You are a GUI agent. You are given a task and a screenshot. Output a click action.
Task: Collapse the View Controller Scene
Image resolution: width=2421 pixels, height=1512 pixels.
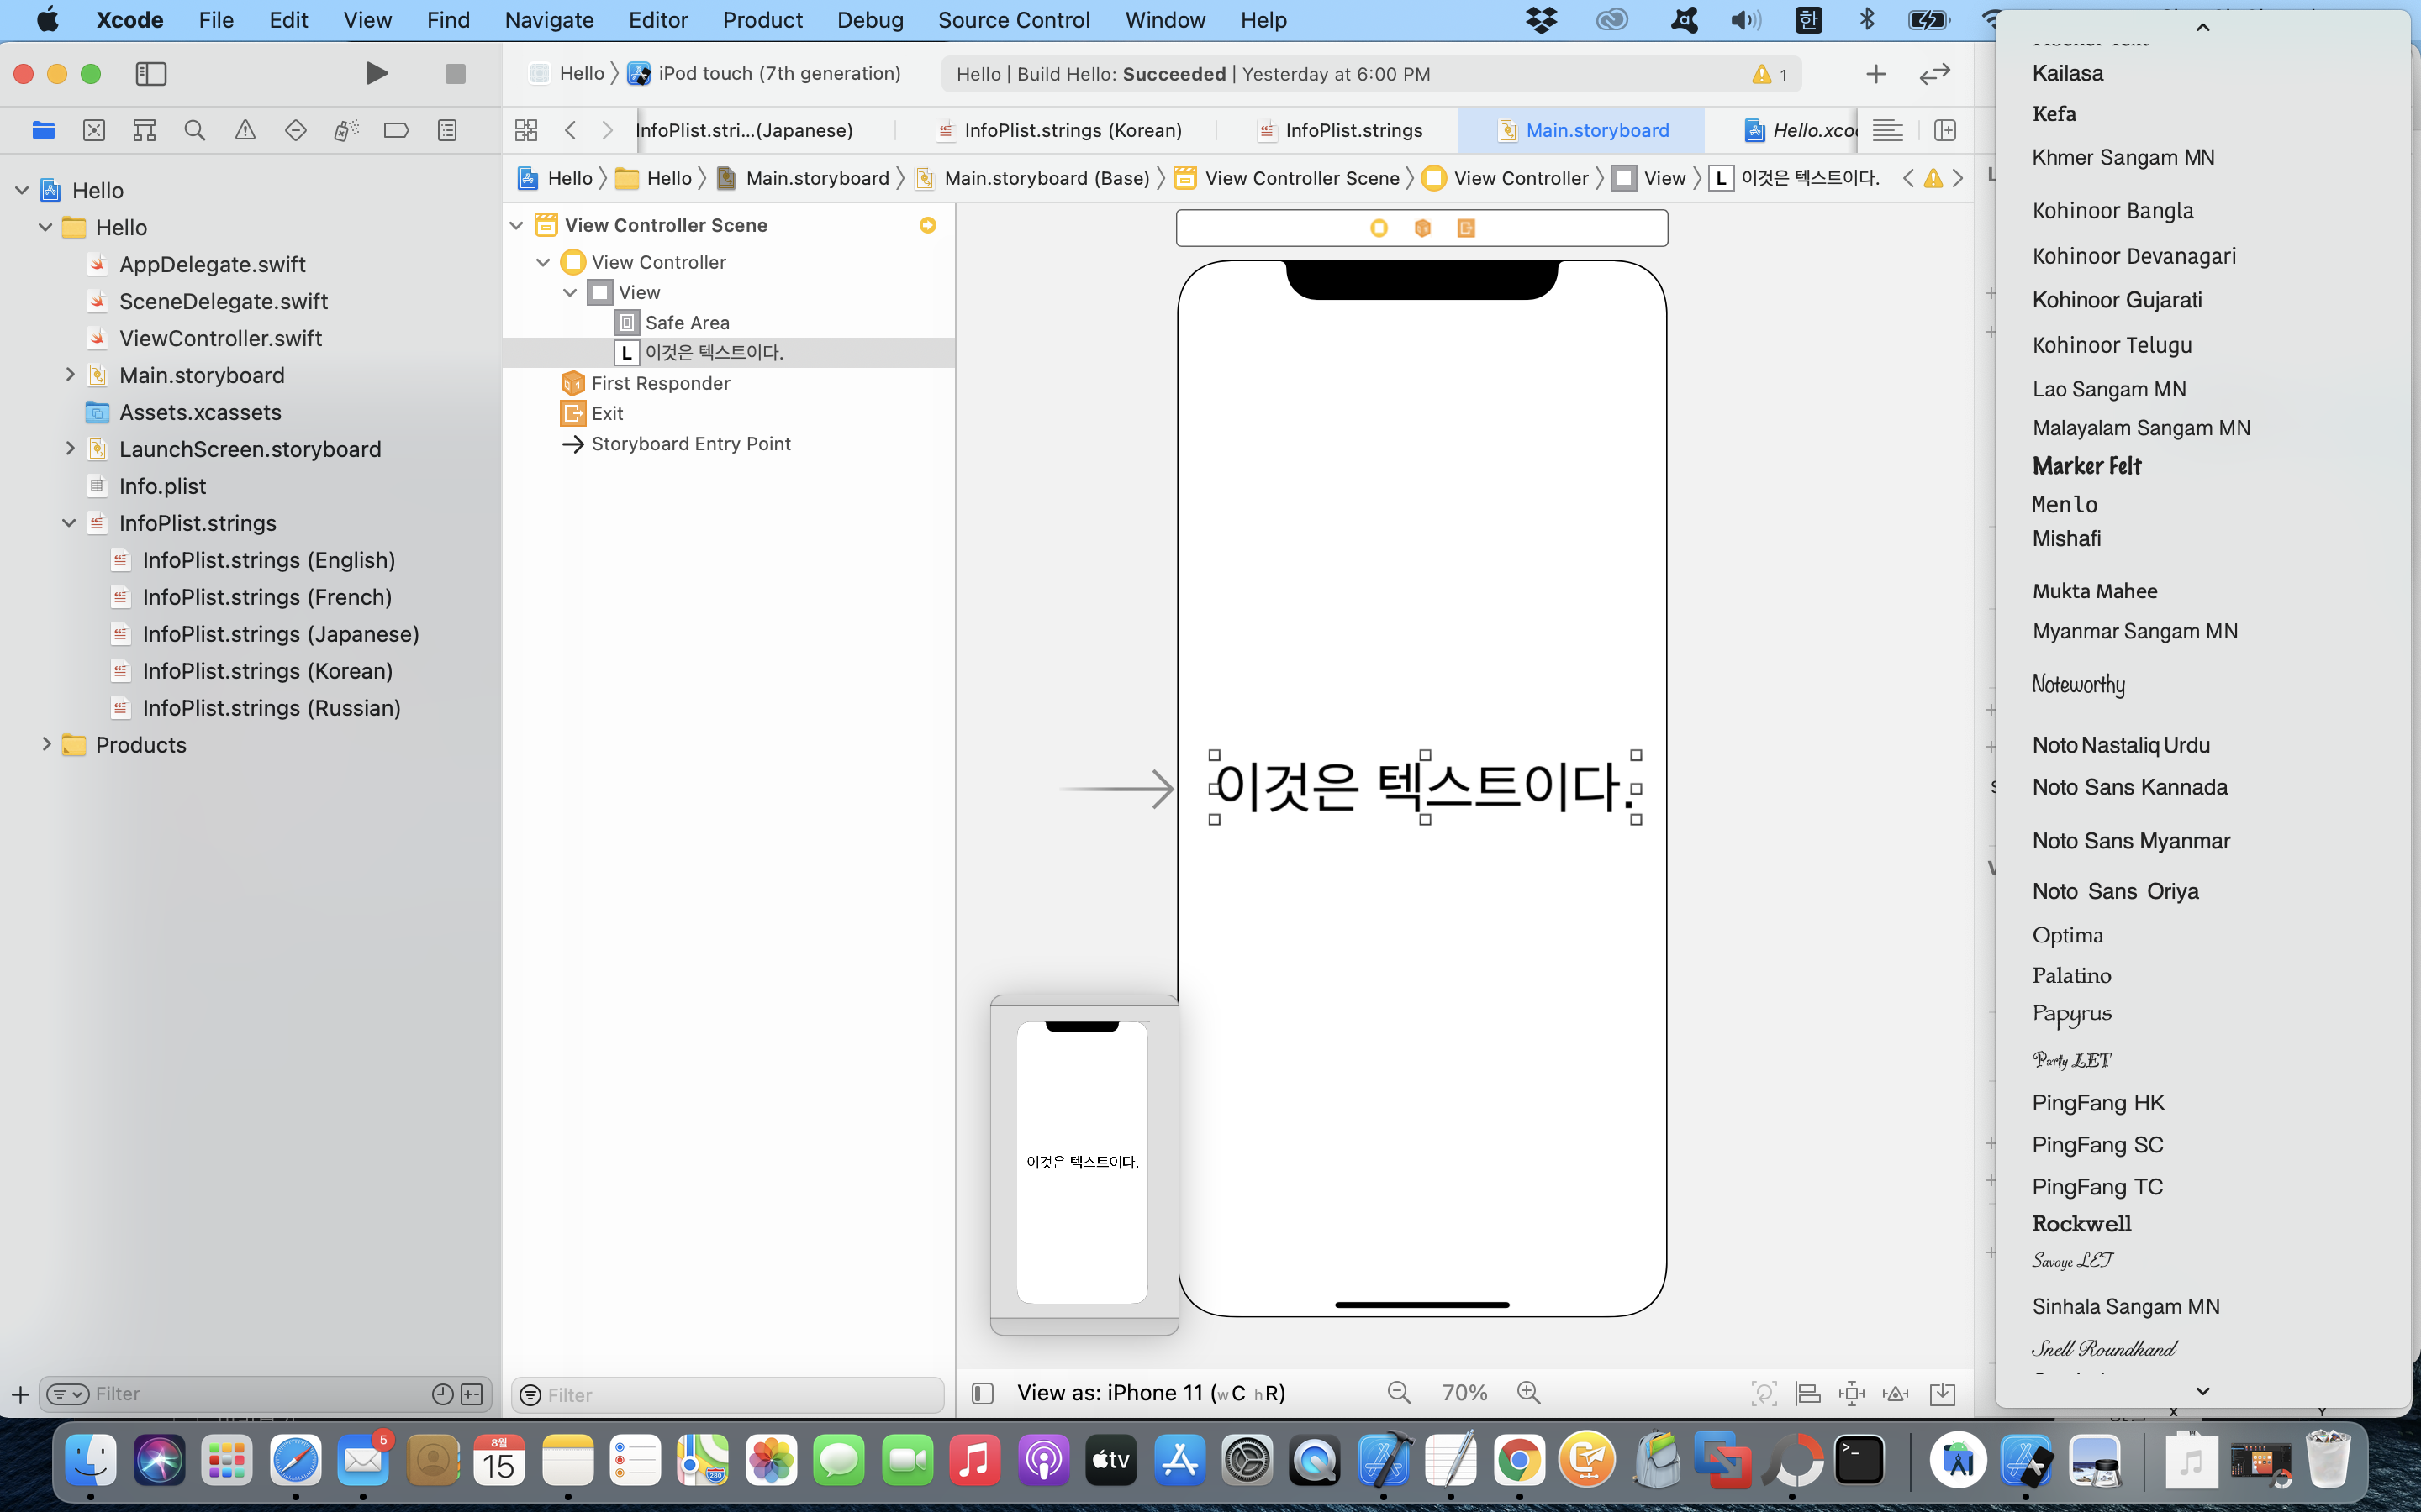pos(516,225)
